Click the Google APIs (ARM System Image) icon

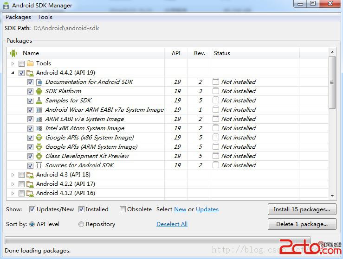tap(39, 147)
